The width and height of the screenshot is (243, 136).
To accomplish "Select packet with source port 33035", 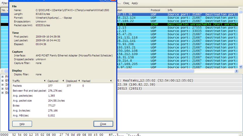I will click(178, 31).
